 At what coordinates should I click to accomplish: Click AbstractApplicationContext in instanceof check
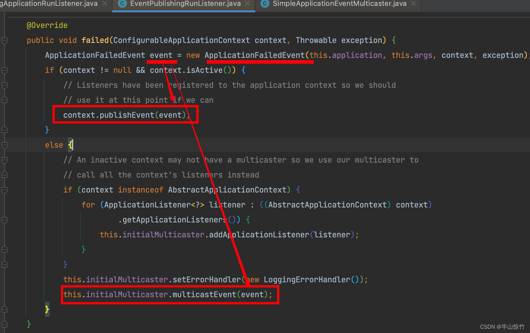point(227,190)
